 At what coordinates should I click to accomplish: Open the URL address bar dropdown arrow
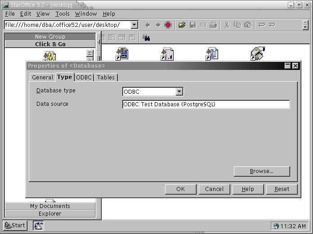(x=134, y=25)
